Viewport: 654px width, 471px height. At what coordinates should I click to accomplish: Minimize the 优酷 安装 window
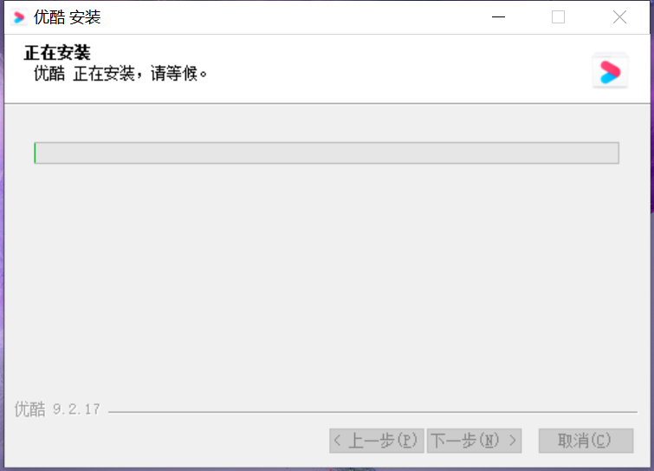pyautogui.click(x=498, y=17)
